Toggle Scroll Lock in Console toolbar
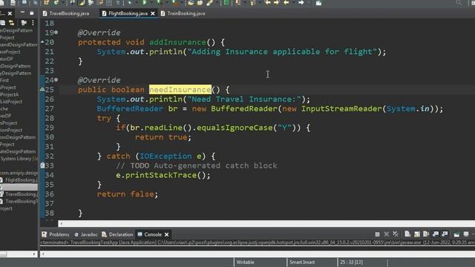 (417, 234)
